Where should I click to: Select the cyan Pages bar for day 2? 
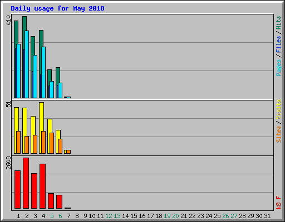tap(27, 64)
